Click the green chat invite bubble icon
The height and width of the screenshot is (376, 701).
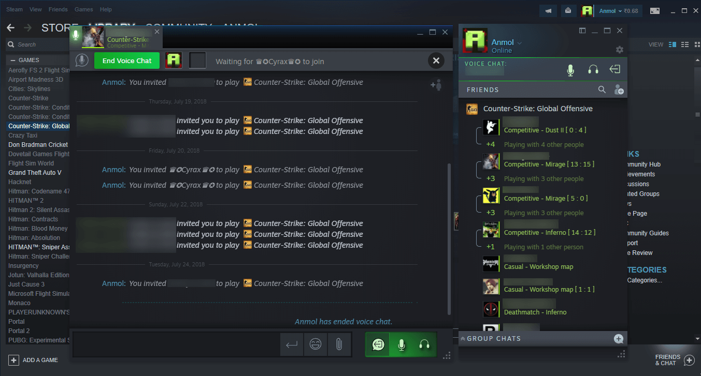click(x=378, y=344)
